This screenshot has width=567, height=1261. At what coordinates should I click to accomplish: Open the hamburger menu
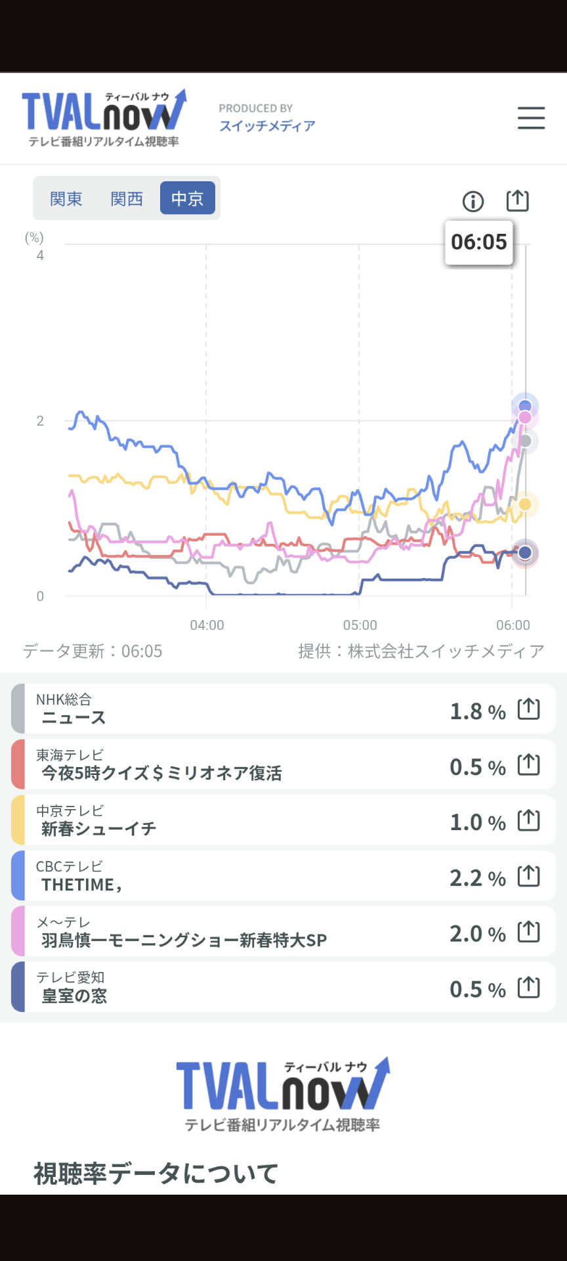click(531, 118)
